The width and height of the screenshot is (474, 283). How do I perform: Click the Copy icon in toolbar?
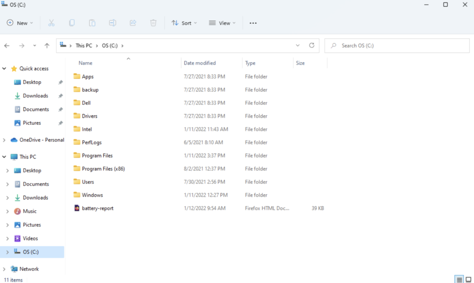pos(72,23)
